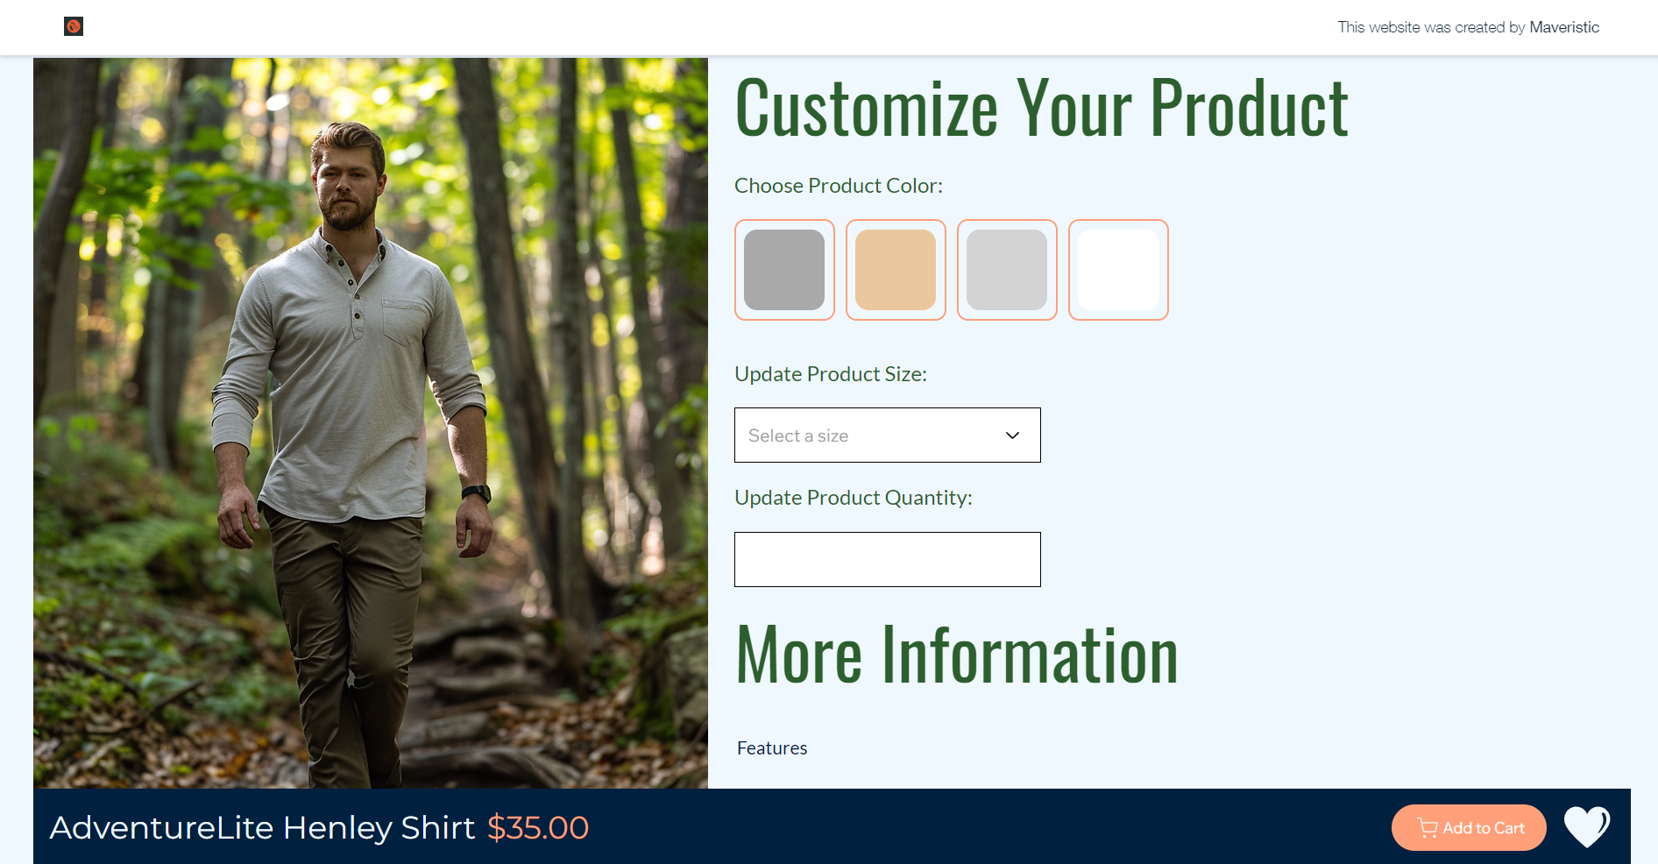Screen dimensions: 1658x864
Task: Select the white color swatch
Action: pyautogui.click(x=1118, y=270)
